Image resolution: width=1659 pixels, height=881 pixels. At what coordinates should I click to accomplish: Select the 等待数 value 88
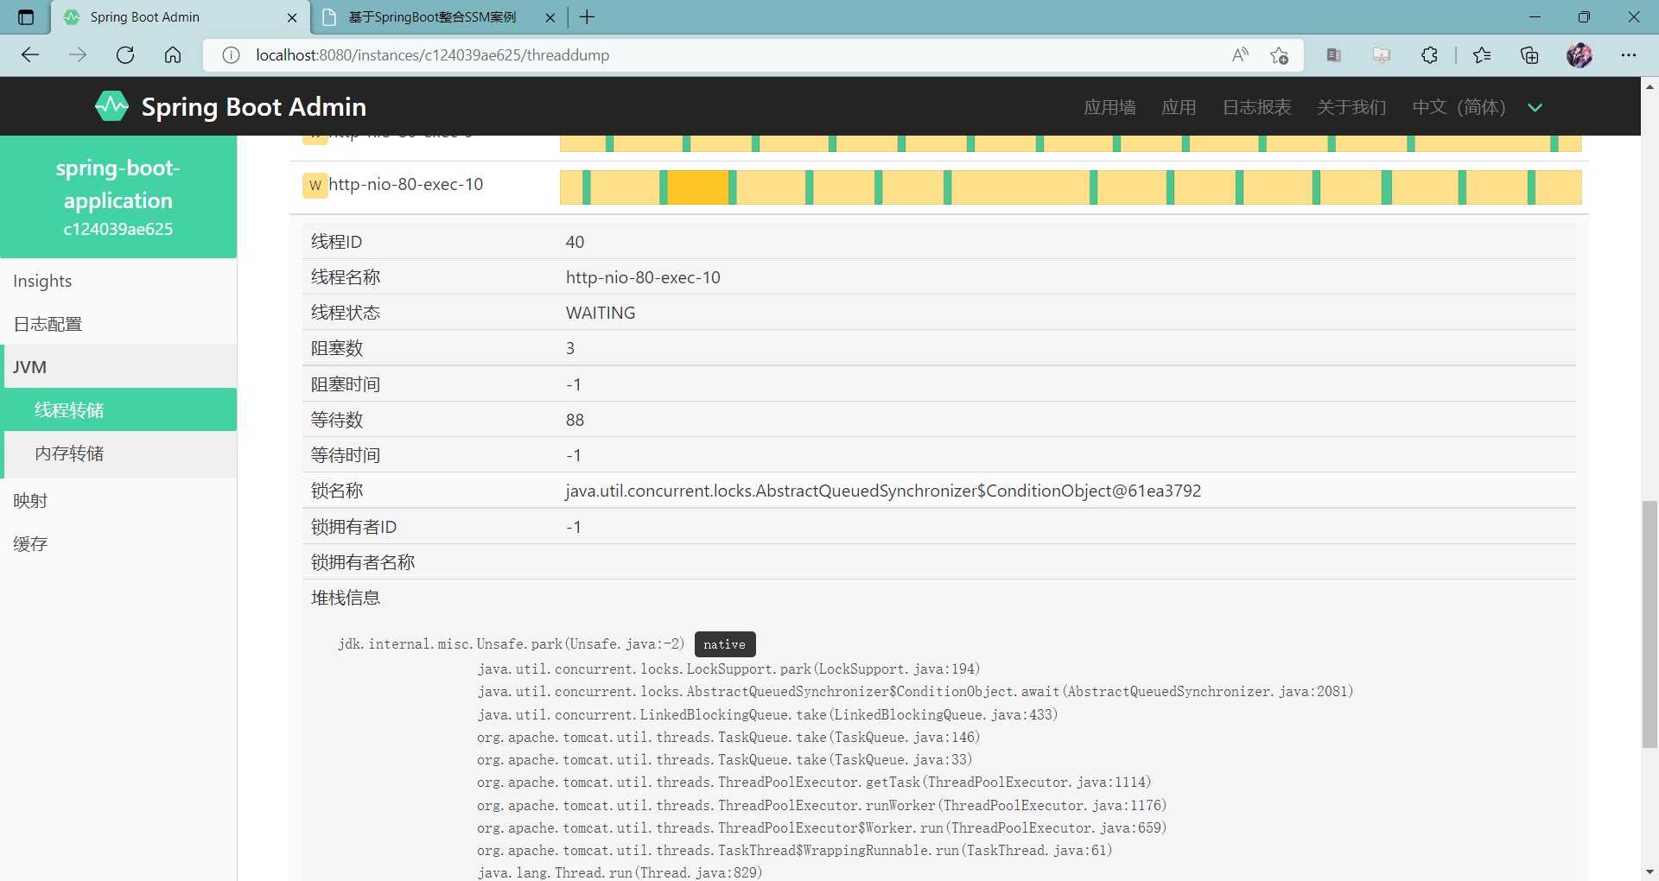(x=575, y=420)
